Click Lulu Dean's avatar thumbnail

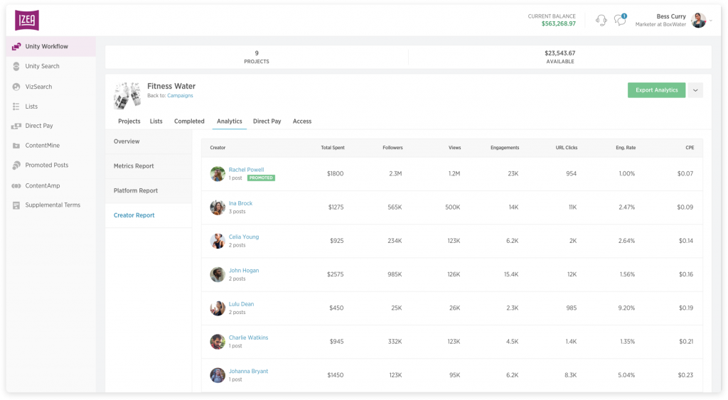coord(218,308)
